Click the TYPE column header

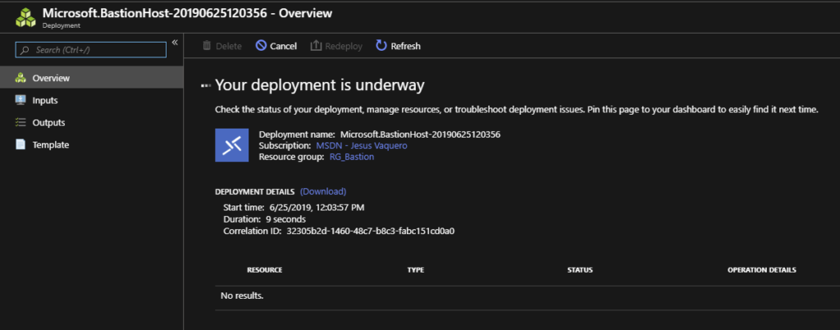[415, 269]
